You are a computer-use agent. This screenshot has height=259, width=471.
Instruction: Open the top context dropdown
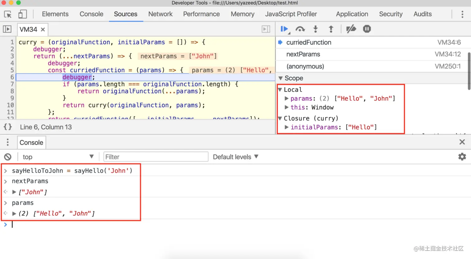(58, 157)
